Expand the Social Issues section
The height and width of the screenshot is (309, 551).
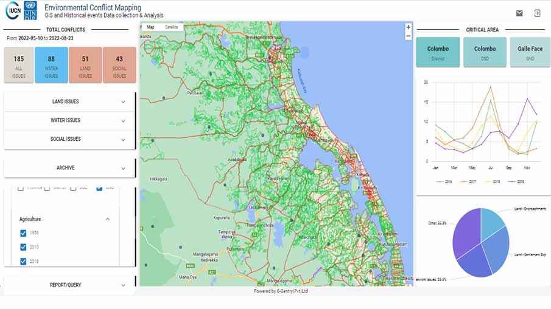click(69, 140)
